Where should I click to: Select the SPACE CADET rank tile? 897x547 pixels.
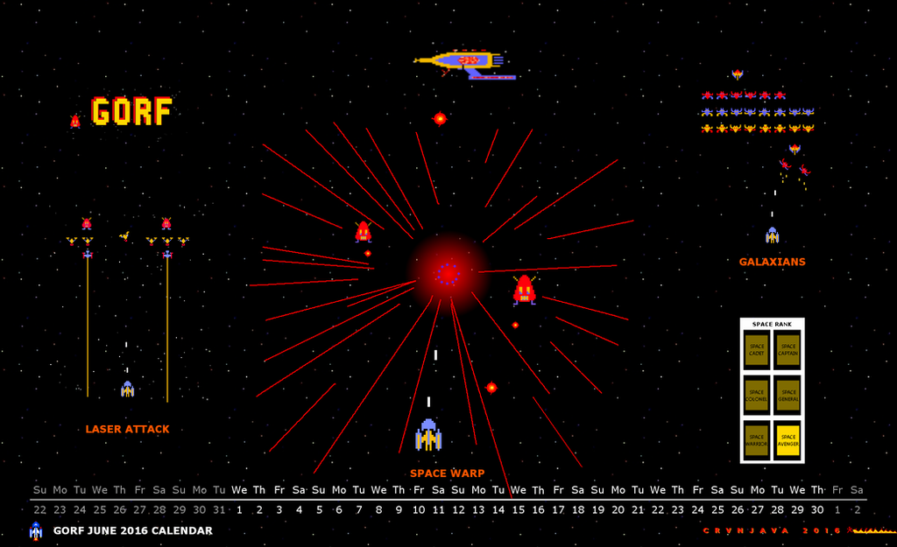pyautogui.click(x=756, y=350)
